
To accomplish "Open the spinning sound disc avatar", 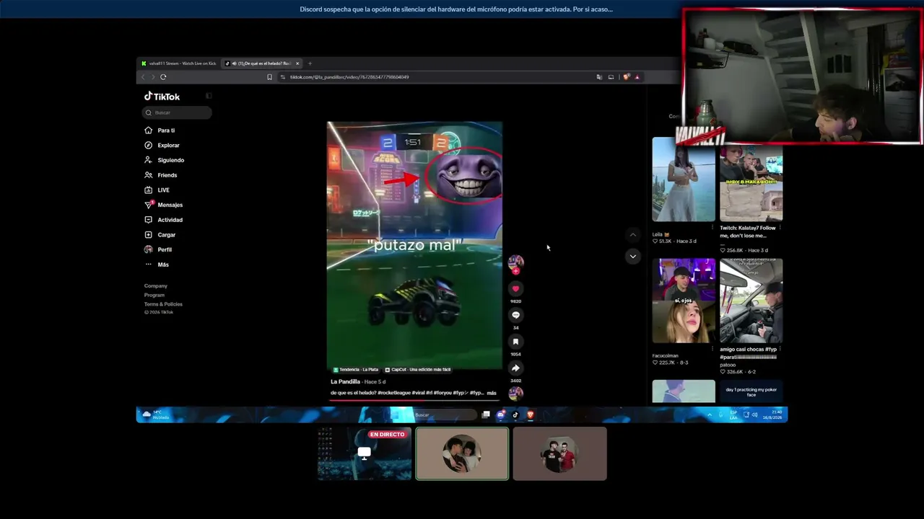I will click(x=515, y=394).
